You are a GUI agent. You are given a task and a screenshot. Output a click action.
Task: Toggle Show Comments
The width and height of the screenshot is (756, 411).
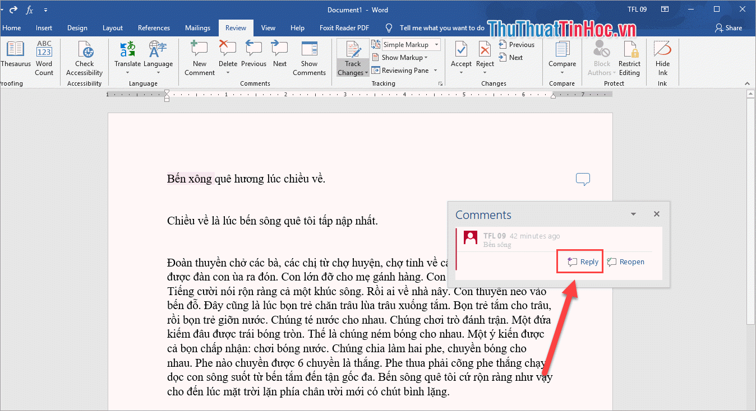point(309,58)
